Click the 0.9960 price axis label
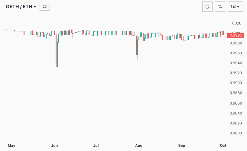Screen dimensions: 247x151 (236, 53)
